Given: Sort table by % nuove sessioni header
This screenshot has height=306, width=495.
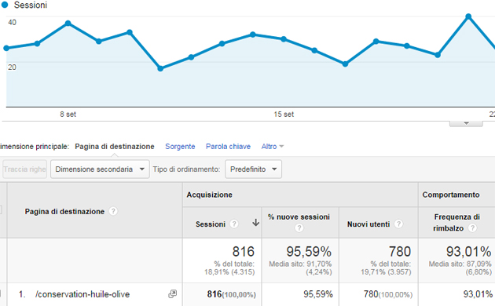Looking at the screenshot, I should tap(299, 217).
